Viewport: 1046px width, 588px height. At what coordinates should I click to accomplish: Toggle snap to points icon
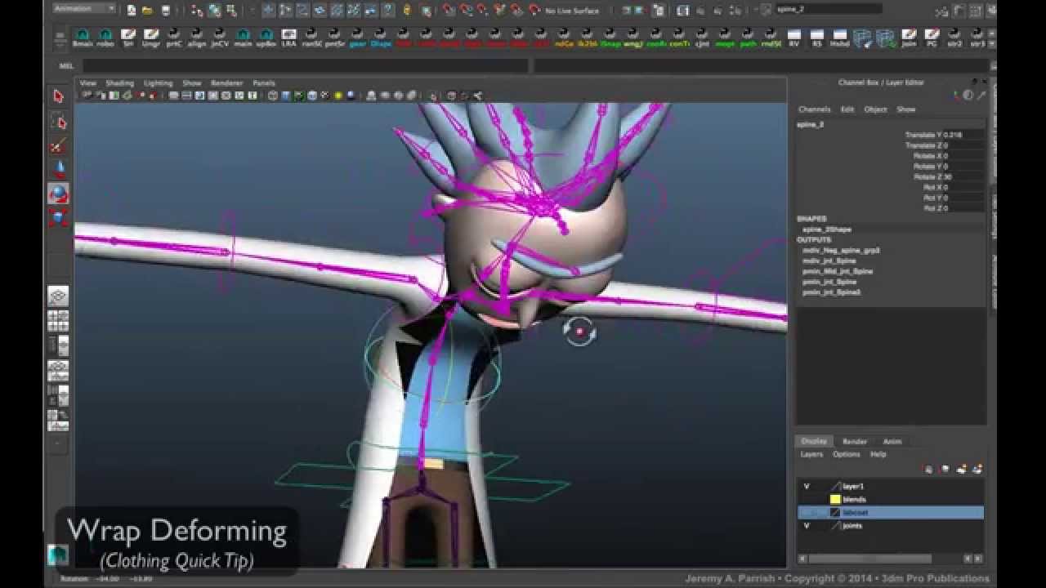coord(482,10)
